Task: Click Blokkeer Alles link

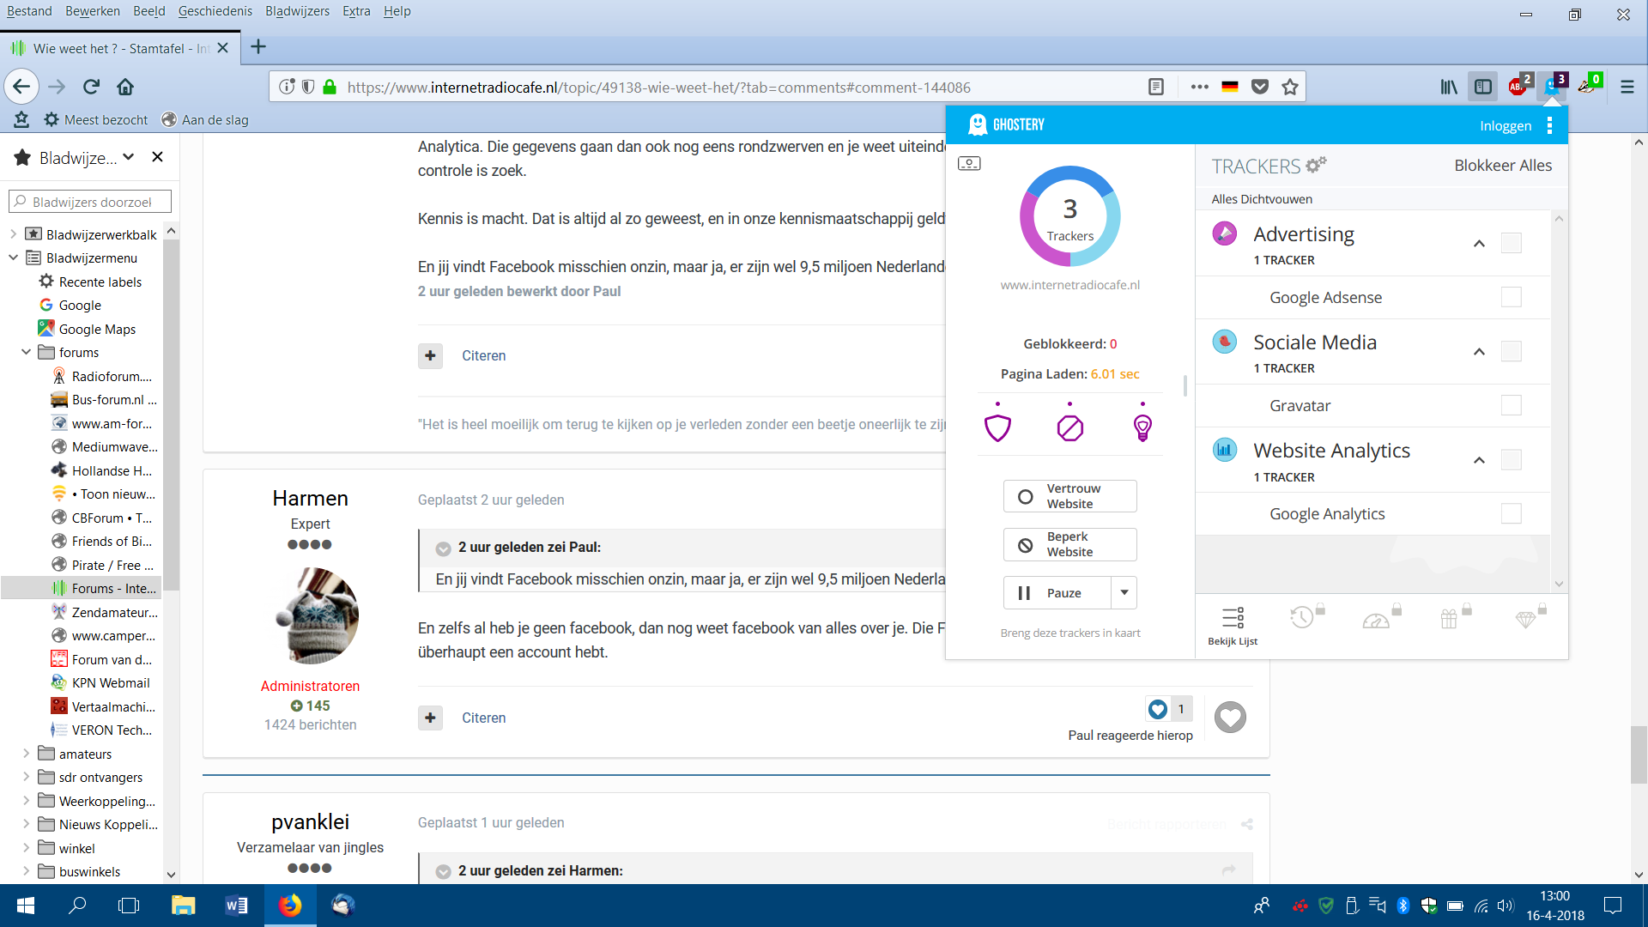Action: [1502, 166]
